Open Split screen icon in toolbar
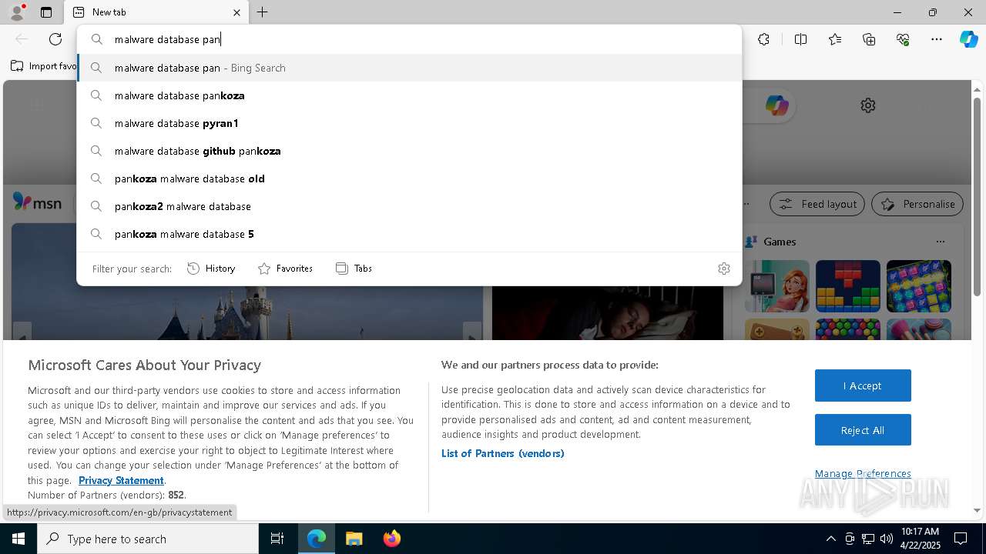This screenshot has width=986, height=554. pyautogui.click(x=800, y=39)
